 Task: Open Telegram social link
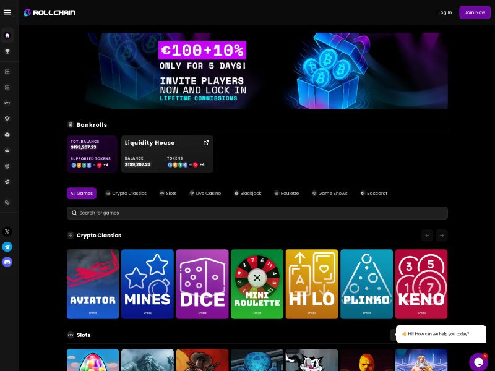tap(7, 247)
